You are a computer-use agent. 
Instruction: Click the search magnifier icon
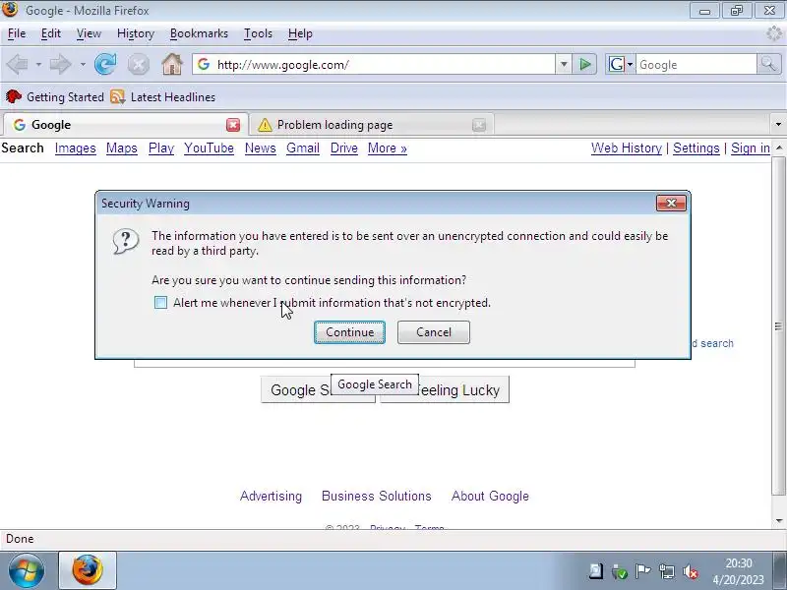coord(768,64)
